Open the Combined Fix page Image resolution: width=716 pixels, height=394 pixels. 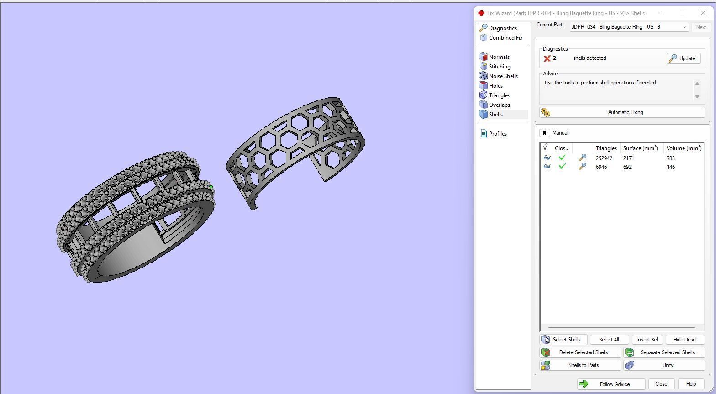[505, 38]
